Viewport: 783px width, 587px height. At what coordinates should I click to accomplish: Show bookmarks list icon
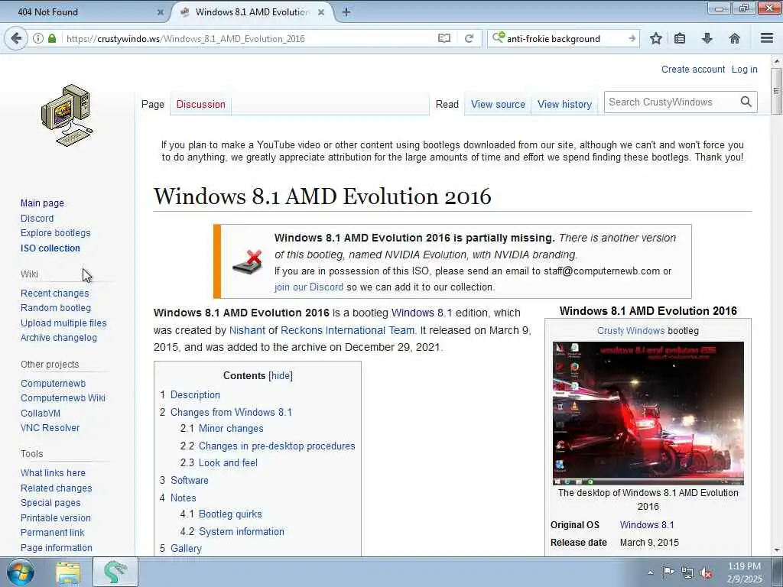(680, 38)
